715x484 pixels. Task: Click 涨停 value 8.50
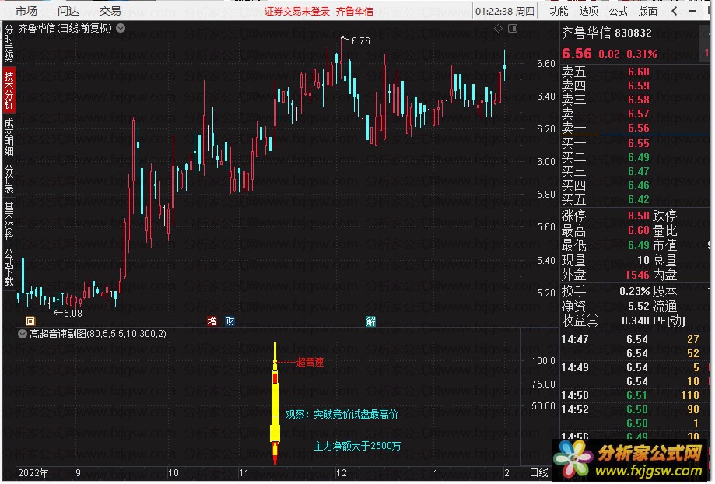639,216
